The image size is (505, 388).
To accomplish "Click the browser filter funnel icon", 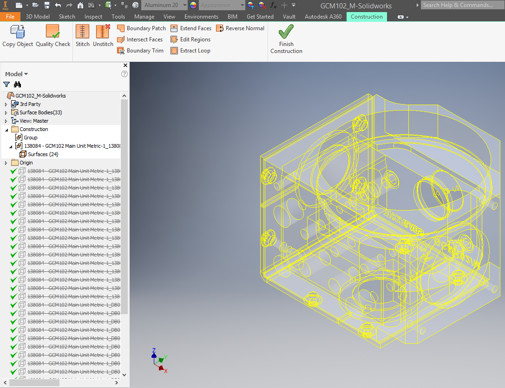I will 7,85.
